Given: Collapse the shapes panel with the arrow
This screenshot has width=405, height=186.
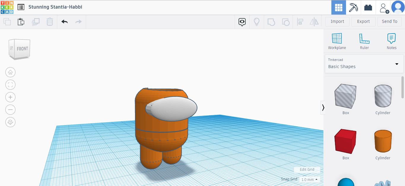Looking at the screenshot, I should pyautogui.click(x=323, y=108).
